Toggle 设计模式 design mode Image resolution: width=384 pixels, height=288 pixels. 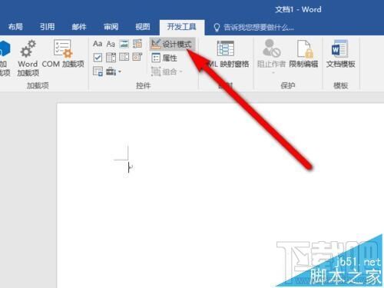point(173,44)
